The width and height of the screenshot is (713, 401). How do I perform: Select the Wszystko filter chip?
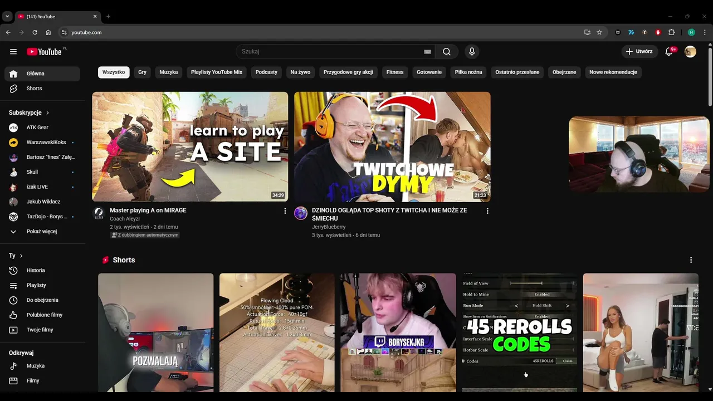[114, 72]
